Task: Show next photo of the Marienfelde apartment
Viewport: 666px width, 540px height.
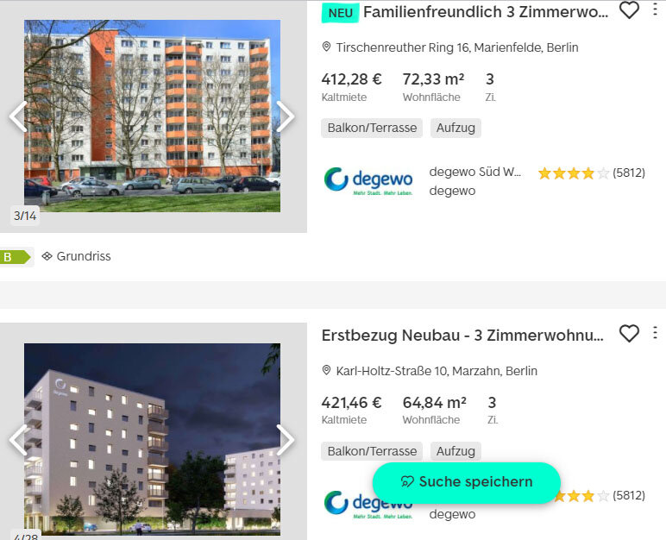Action: pos(285,116)
